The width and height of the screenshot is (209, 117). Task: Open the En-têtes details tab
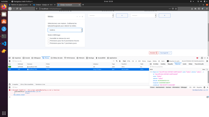pyautogui.click(x=156, y=64)
